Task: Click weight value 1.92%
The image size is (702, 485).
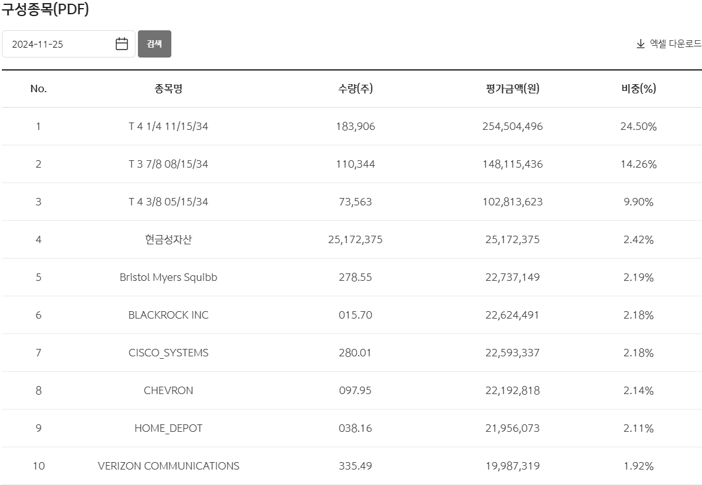Action: coord(638,466)
